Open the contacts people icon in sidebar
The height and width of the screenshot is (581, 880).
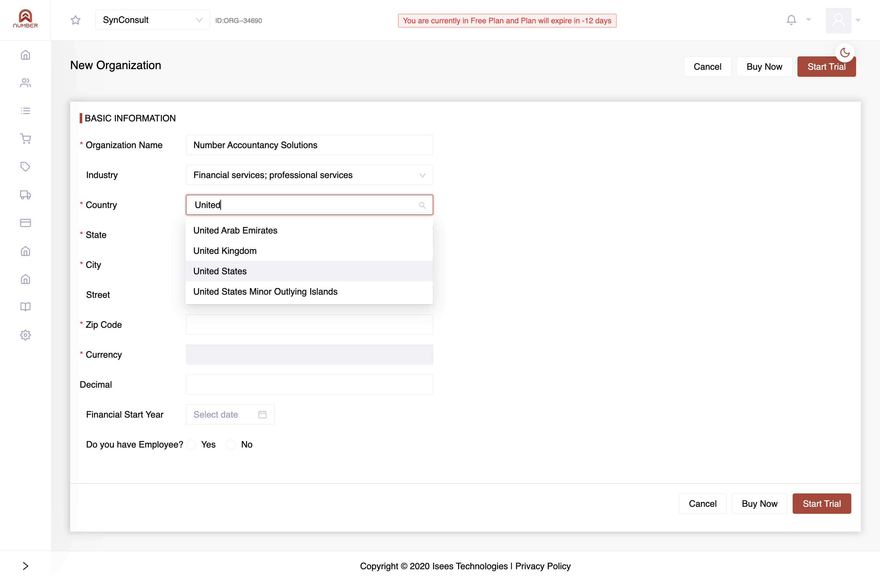[x=25, y=82]
